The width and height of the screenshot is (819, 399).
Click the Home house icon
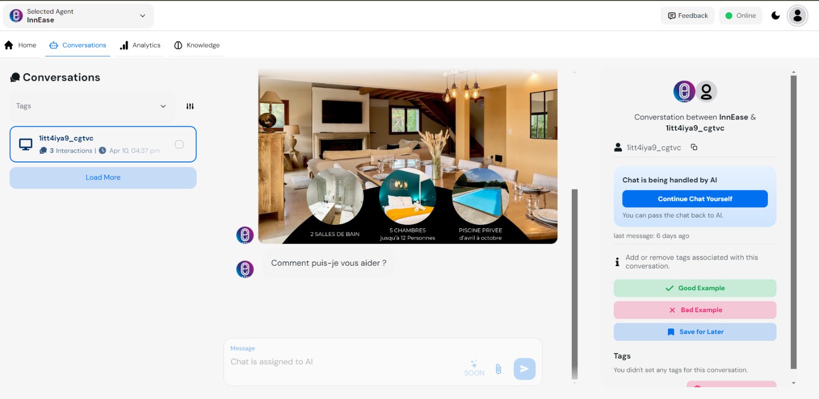[9, 45]
